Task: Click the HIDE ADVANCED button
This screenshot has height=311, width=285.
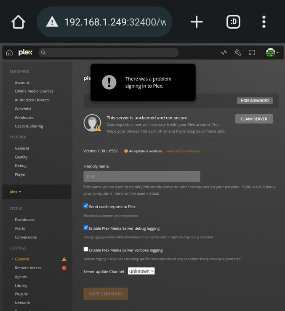Action: click(255, 101)
